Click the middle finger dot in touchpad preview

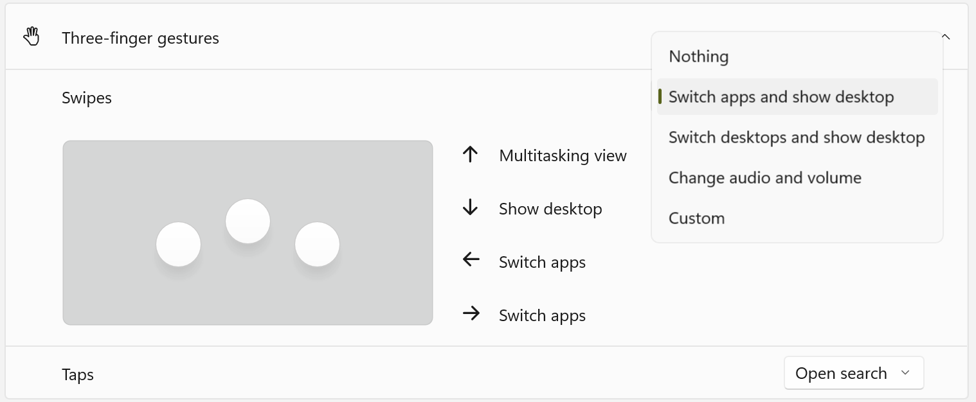click(x=248, y=222)
